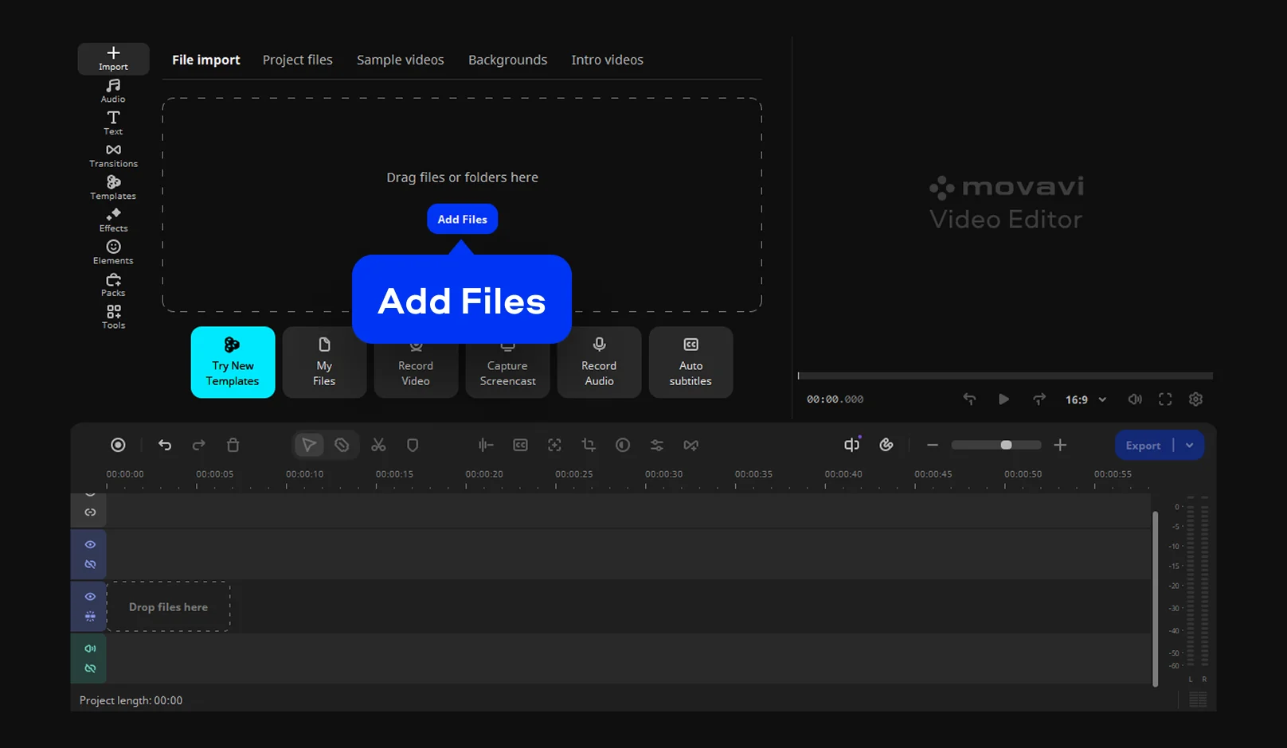
Task: Click the Crop tool in toolbar
Action: click(x=589, y=445)
